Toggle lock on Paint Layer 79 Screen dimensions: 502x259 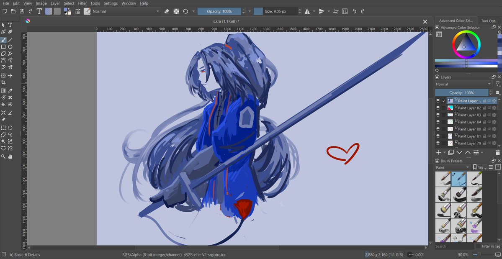click(x=485, y=143)
